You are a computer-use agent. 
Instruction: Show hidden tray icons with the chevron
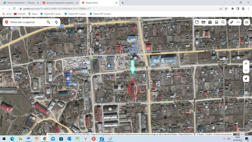point(224,139)
